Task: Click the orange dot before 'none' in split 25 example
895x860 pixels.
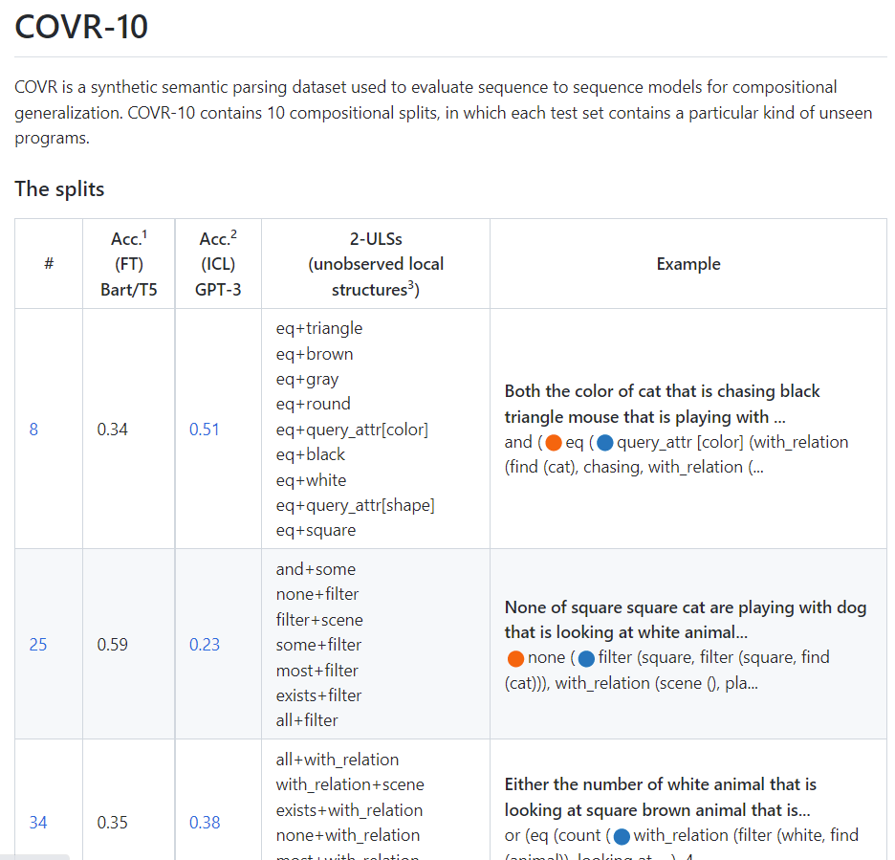Action: click(515, 658)
